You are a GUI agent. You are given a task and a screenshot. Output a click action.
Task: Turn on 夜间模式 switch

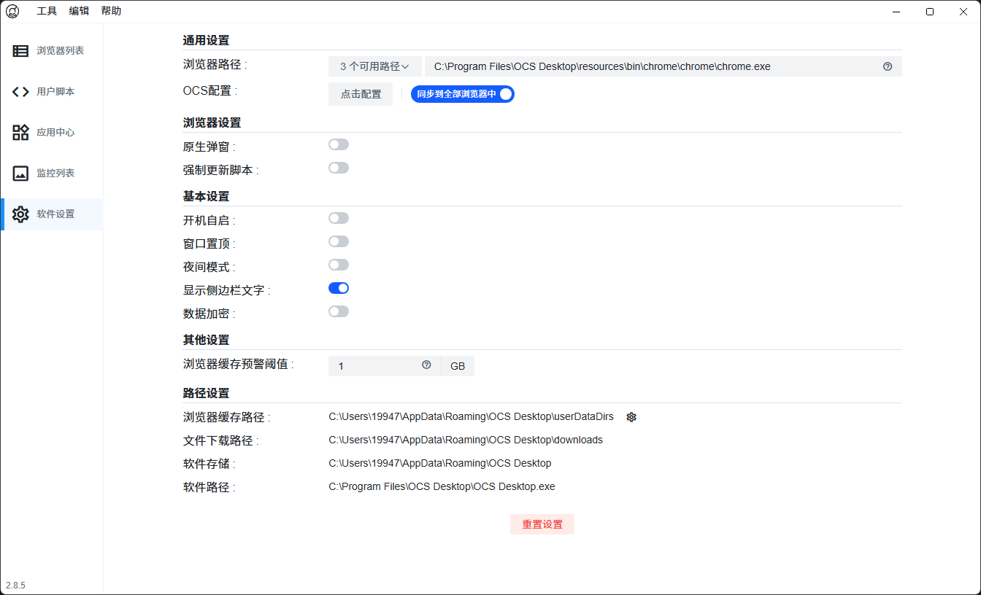pyautogui.click(x=339, y=265)
